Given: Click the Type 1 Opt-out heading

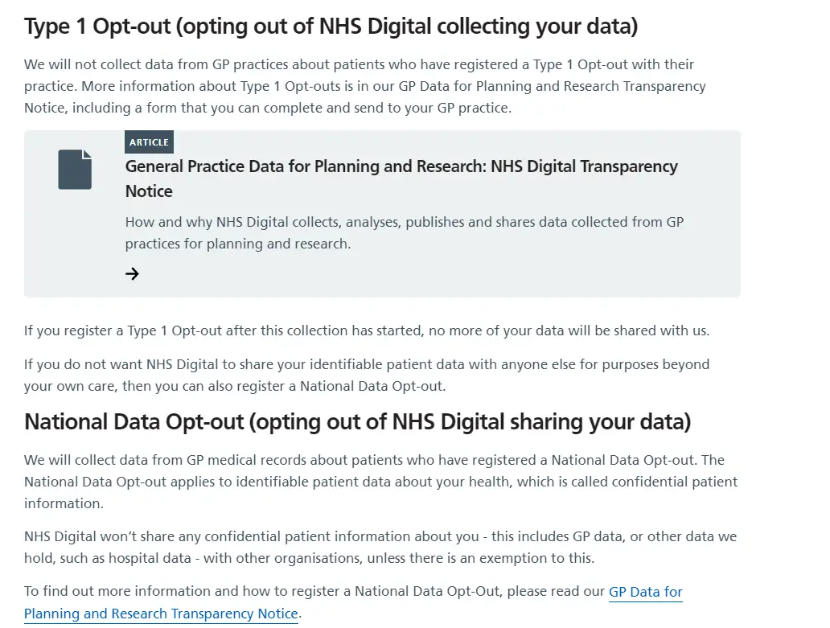Looking at the screenshot, I should coord(331,27).
